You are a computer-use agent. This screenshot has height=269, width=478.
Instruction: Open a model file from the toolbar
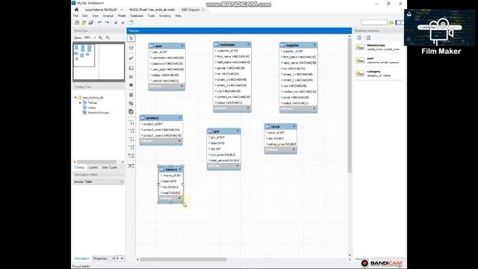[x=84, y=22]
